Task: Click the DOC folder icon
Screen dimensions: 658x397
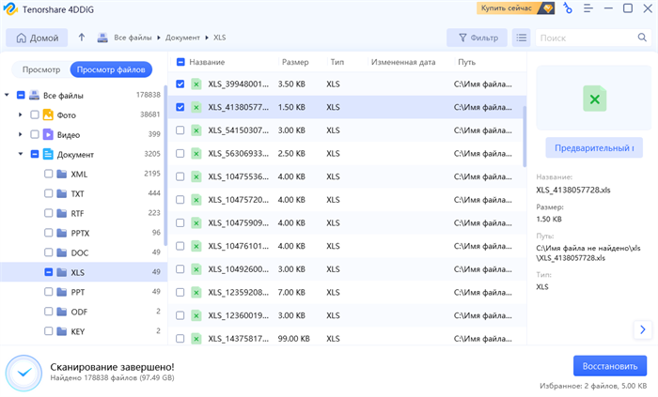Action: (62, 252)
